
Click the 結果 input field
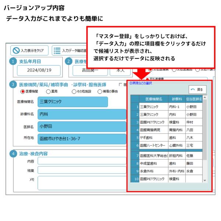pos(81,171)
